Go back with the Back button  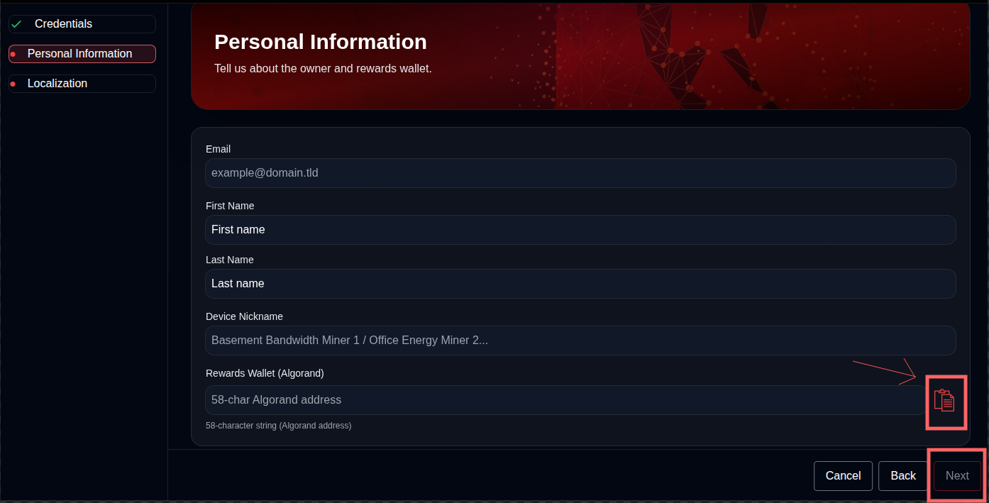pos(903,476)
